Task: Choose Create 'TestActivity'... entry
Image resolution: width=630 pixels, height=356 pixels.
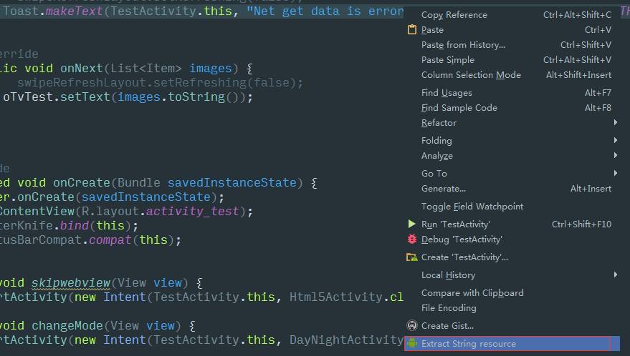Action: [x=512, y=257]
